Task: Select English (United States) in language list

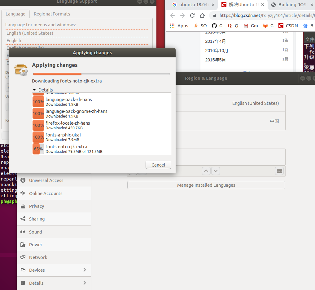Action: pos(77,33)
